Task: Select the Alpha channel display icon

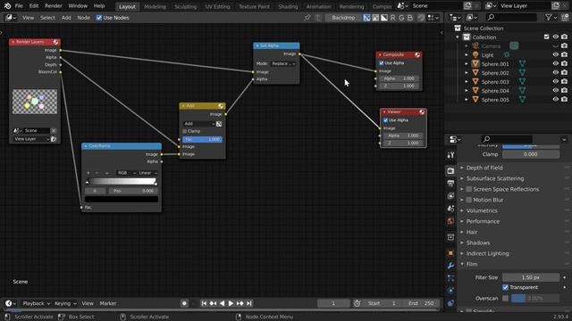Action: click(384, 18)
